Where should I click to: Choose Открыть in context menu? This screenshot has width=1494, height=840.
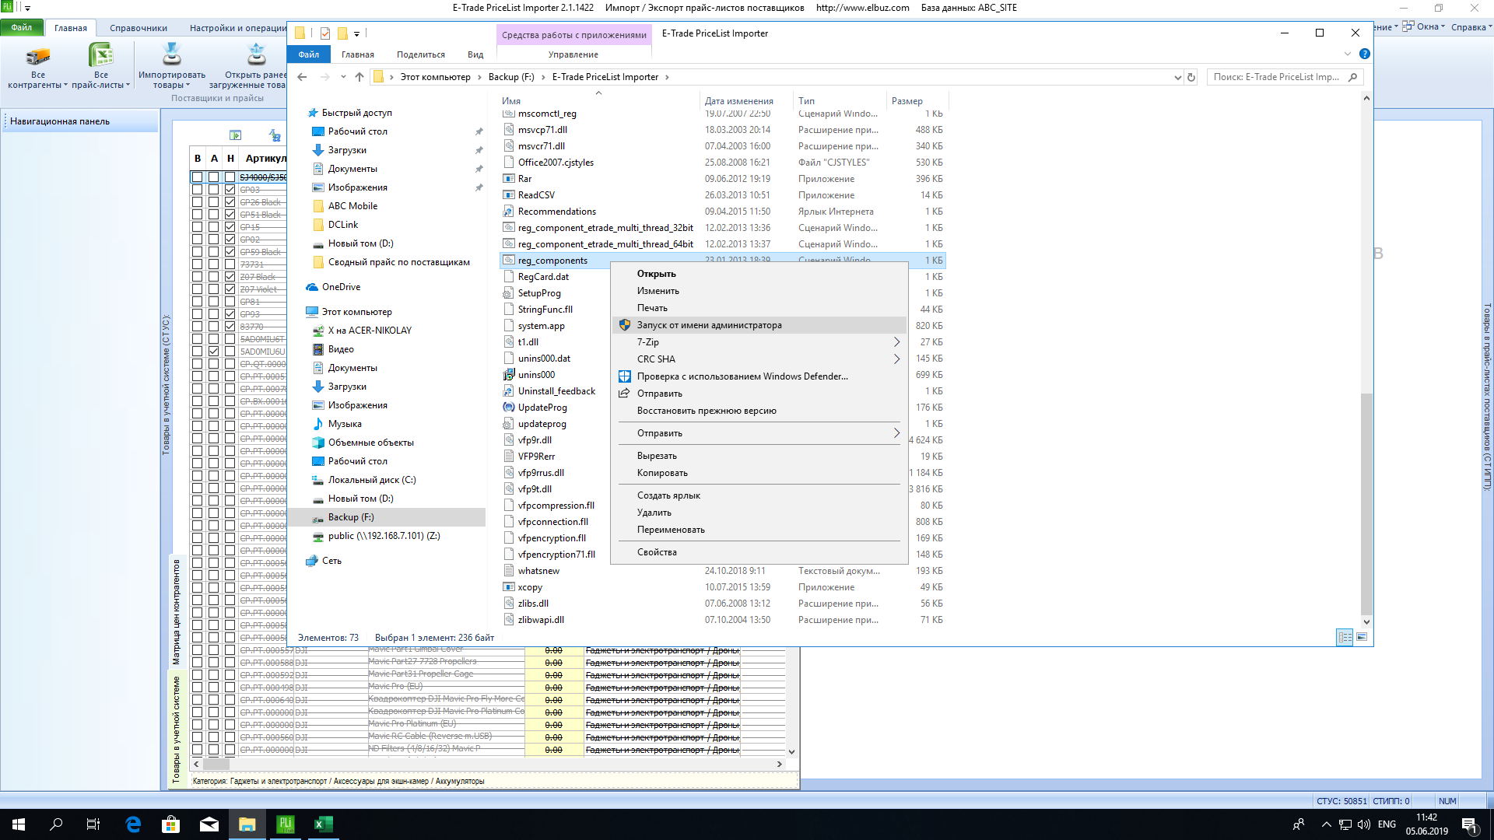(x=656, y=274)
